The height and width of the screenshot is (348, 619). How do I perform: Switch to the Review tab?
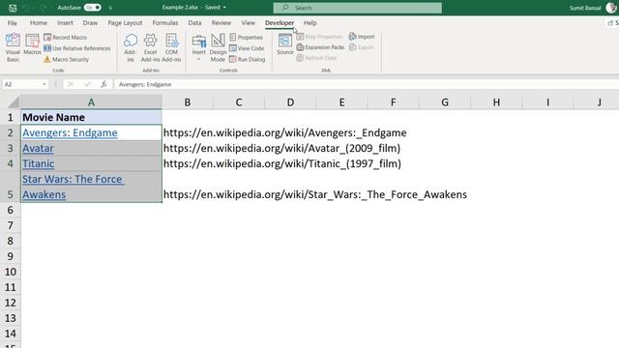[x=221, y=23]
